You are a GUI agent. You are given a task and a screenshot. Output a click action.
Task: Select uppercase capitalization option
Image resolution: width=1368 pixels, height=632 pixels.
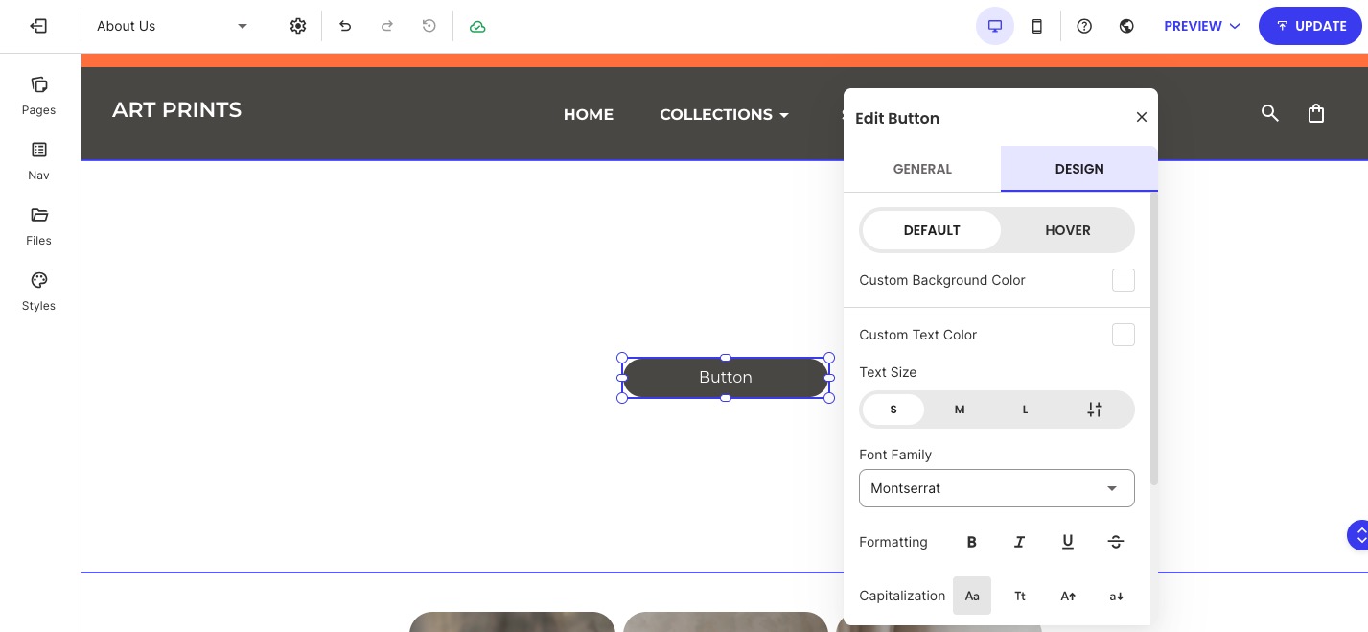(x=1068, y=596)
